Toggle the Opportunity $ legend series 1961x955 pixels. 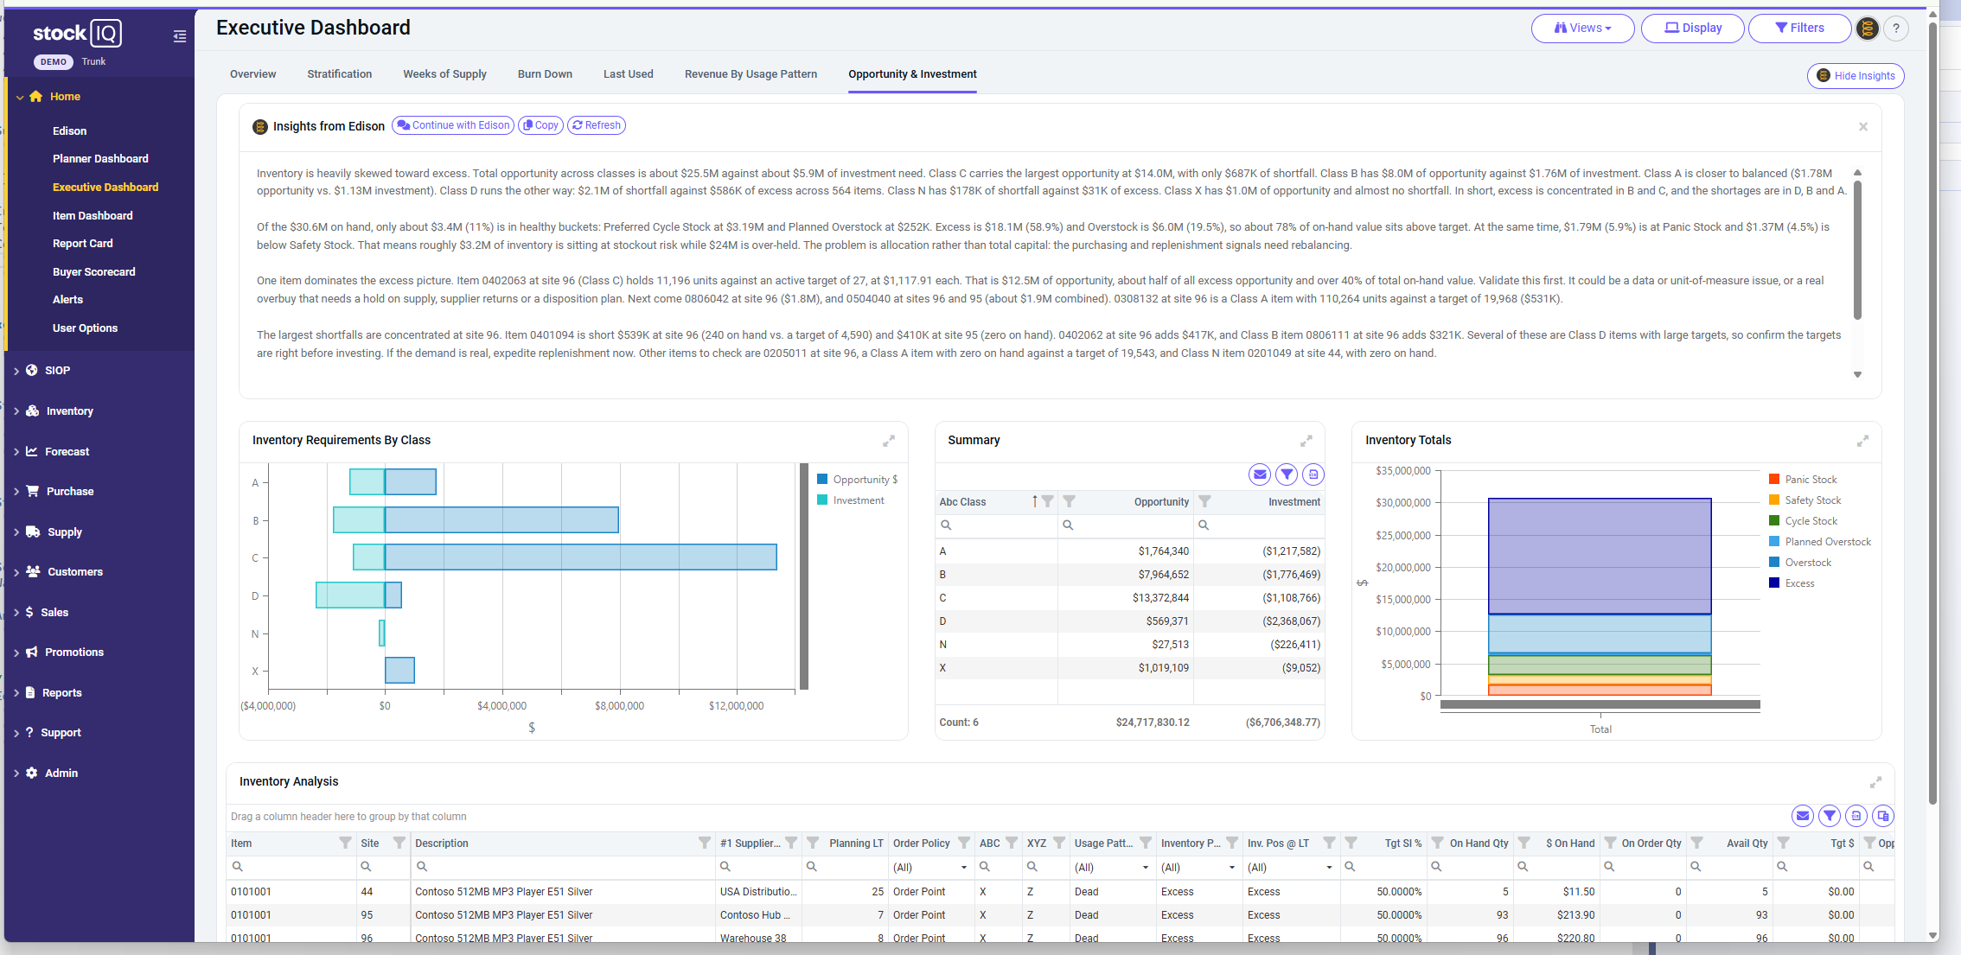point(858,480)
